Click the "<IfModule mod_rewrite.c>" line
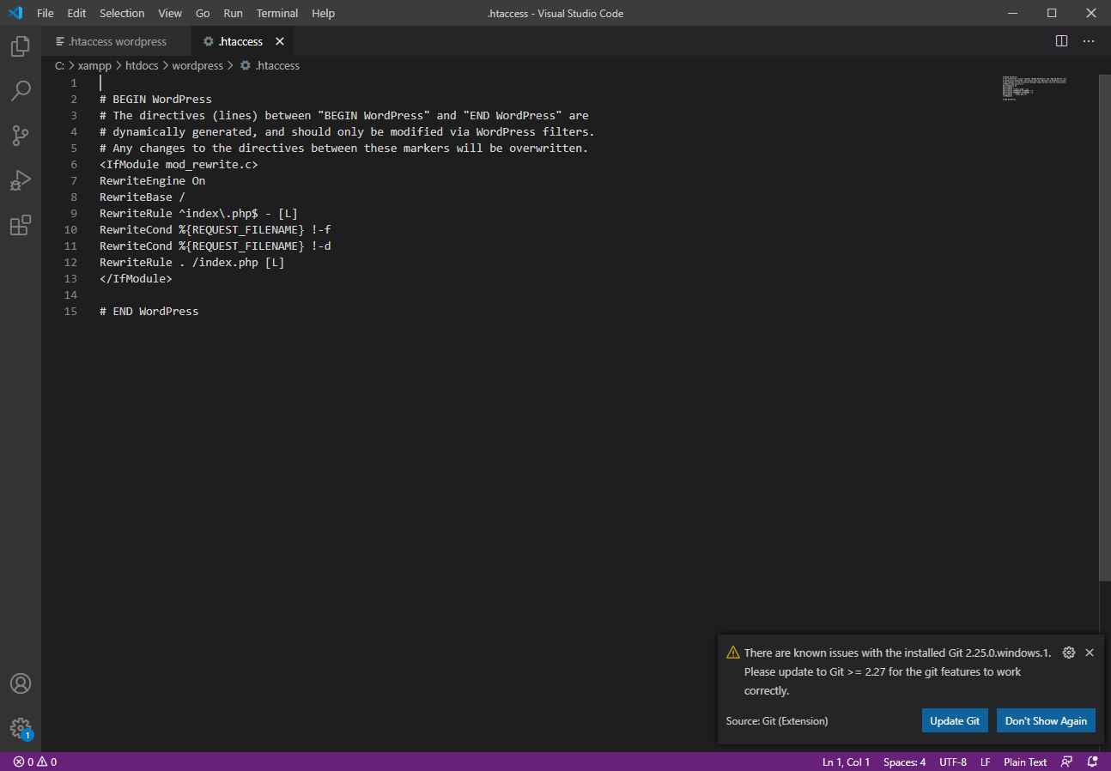 click(179, 164)
